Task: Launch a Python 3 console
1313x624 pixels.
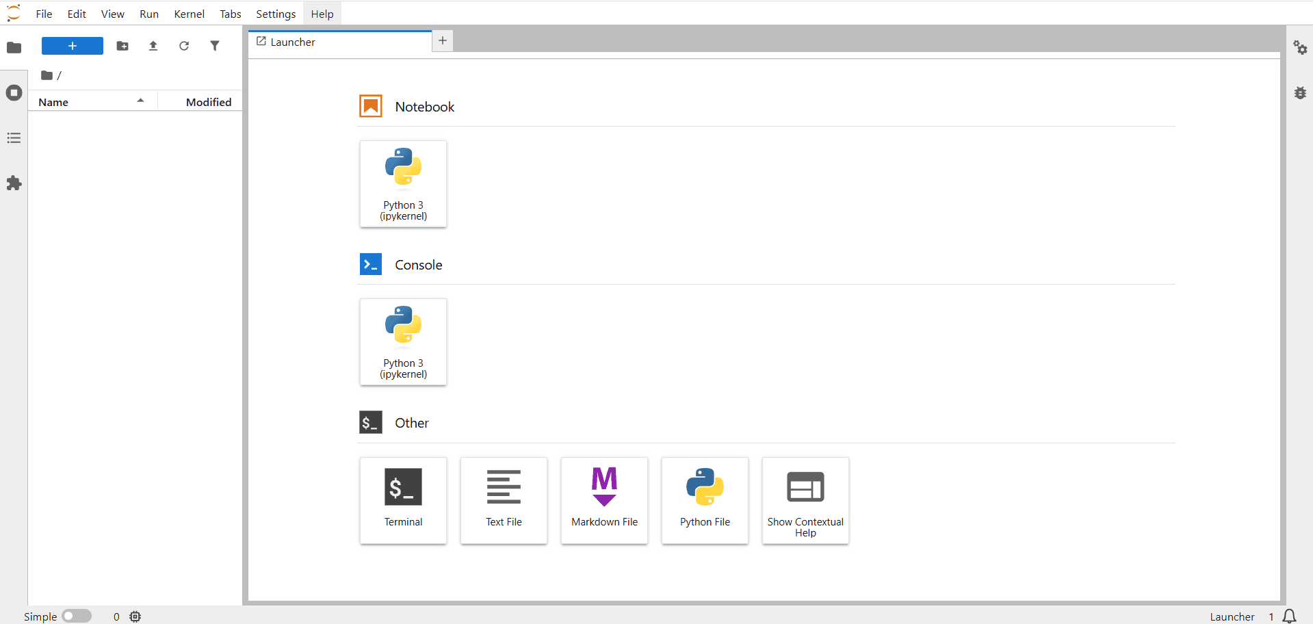Action: (403, 341)
